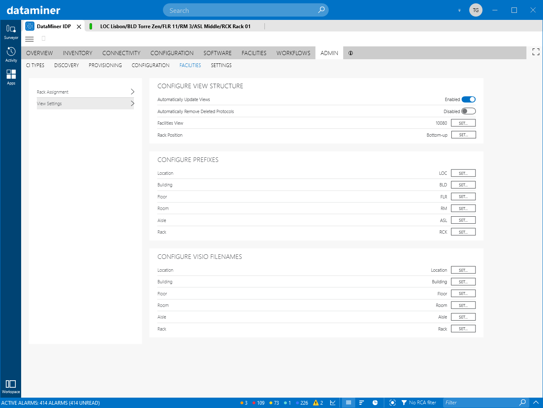Switch to the LOC Lisbon Rack 01 tab

175,27
